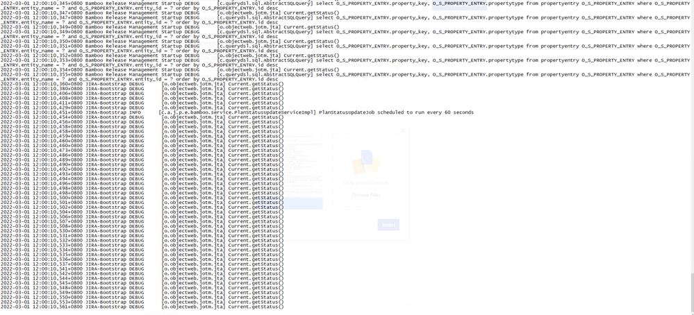Click the DEBUG line at 12:00:10,456
The width and height of the screenshot is (694, 315).
click(142, 122)
